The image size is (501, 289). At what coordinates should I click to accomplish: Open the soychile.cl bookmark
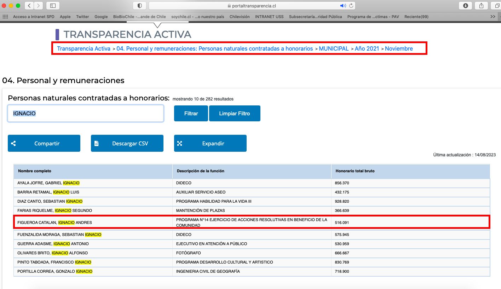point(197,17)
